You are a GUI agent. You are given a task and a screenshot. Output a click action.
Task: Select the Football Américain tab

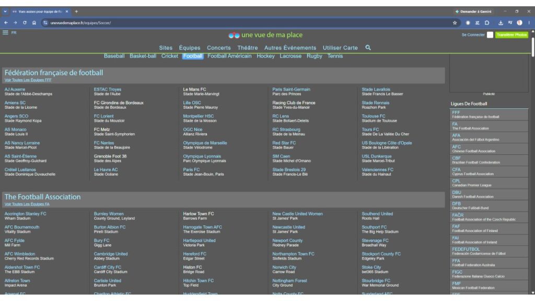pyautogui.click(x=229, y=56)
